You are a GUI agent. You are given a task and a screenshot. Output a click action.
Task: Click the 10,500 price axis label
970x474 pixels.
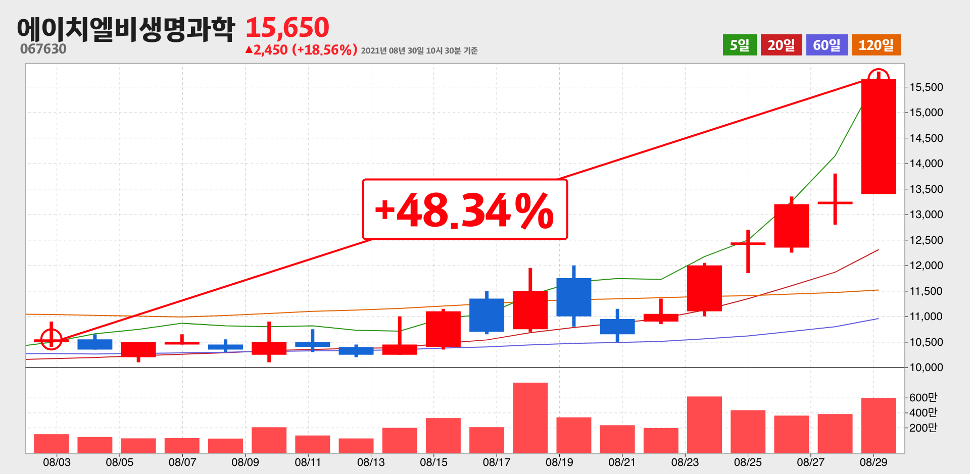pyautogui.click(x=927, y=342)
